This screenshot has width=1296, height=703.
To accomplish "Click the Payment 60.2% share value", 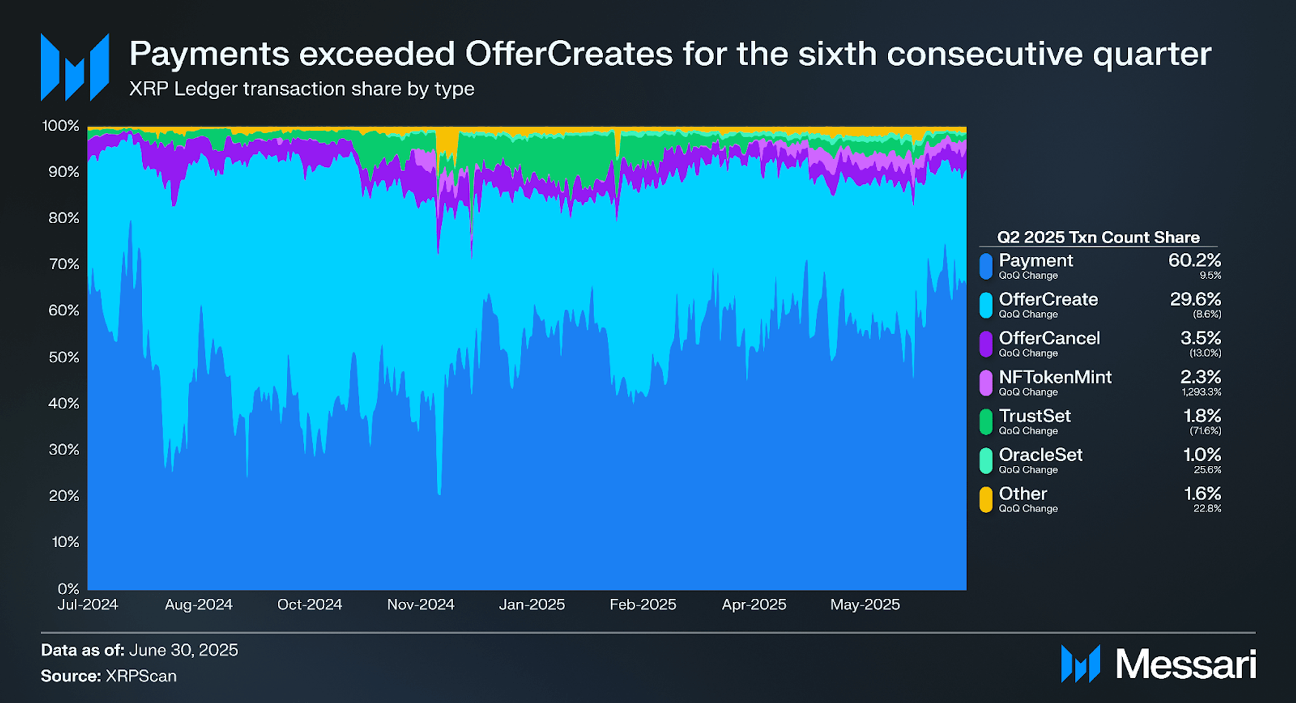I will 1194,260.
